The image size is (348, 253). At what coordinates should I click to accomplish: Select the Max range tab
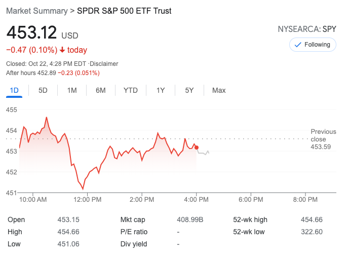coord(219,90)
